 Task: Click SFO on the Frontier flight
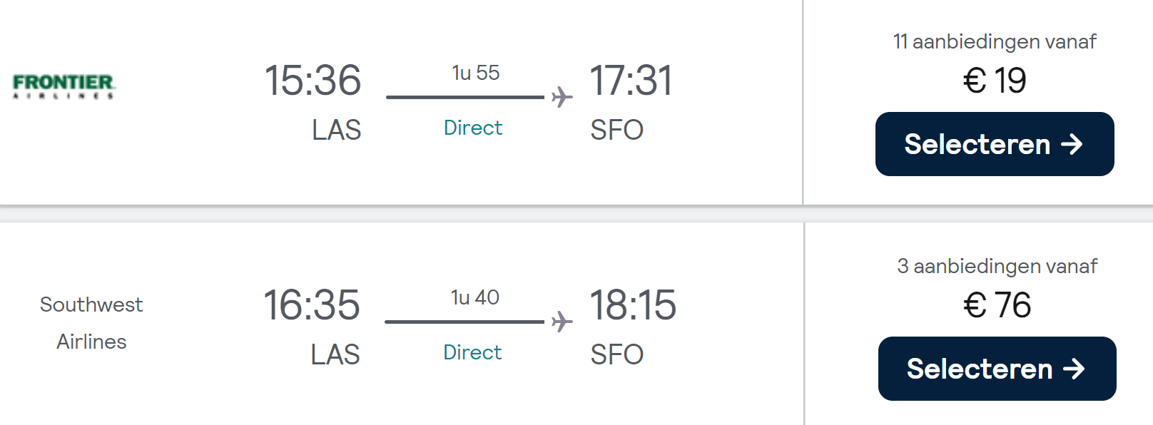[x=616, y=130]
